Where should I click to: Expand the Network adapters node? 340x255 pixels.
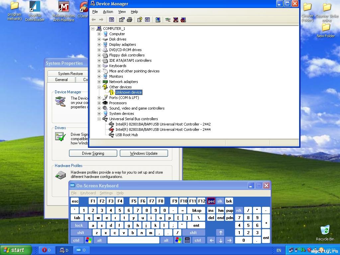tap(99, 82)
